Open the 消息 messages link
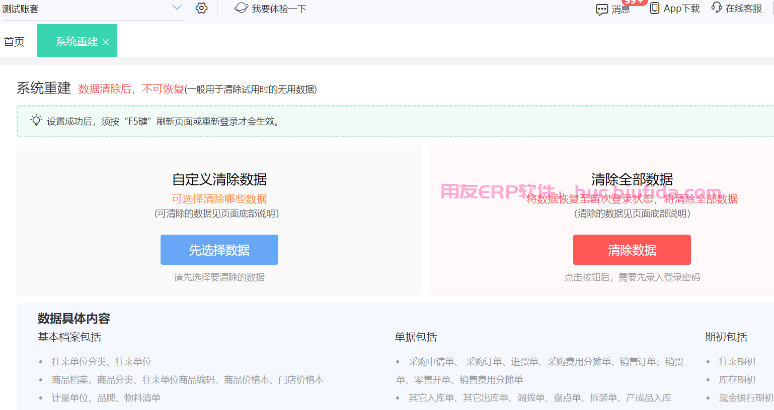This screenshot has width=774, height=410. [621, 10]
